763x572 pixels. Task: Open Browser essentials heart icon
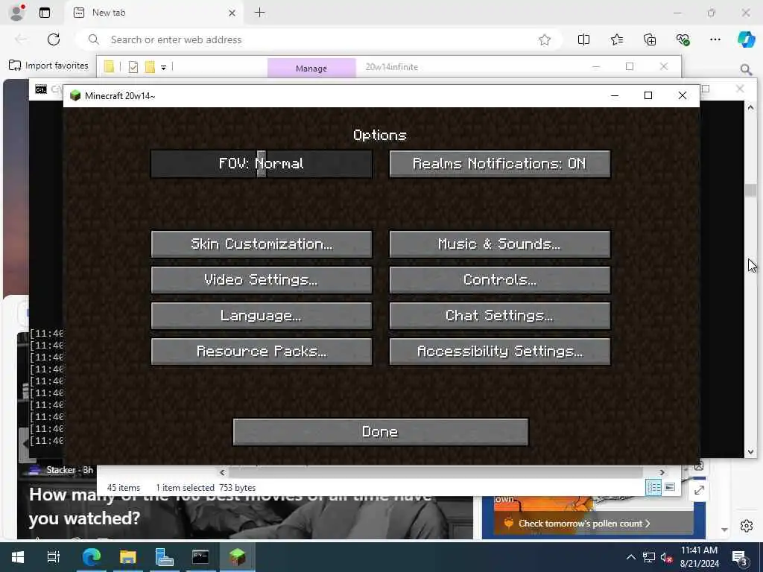point(683,40)
